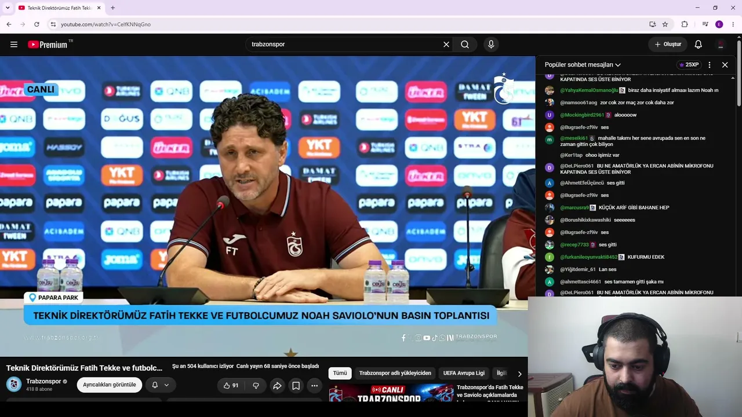Open the Chrome profile E avatar

pyautogui.click(x=719, y=24)
